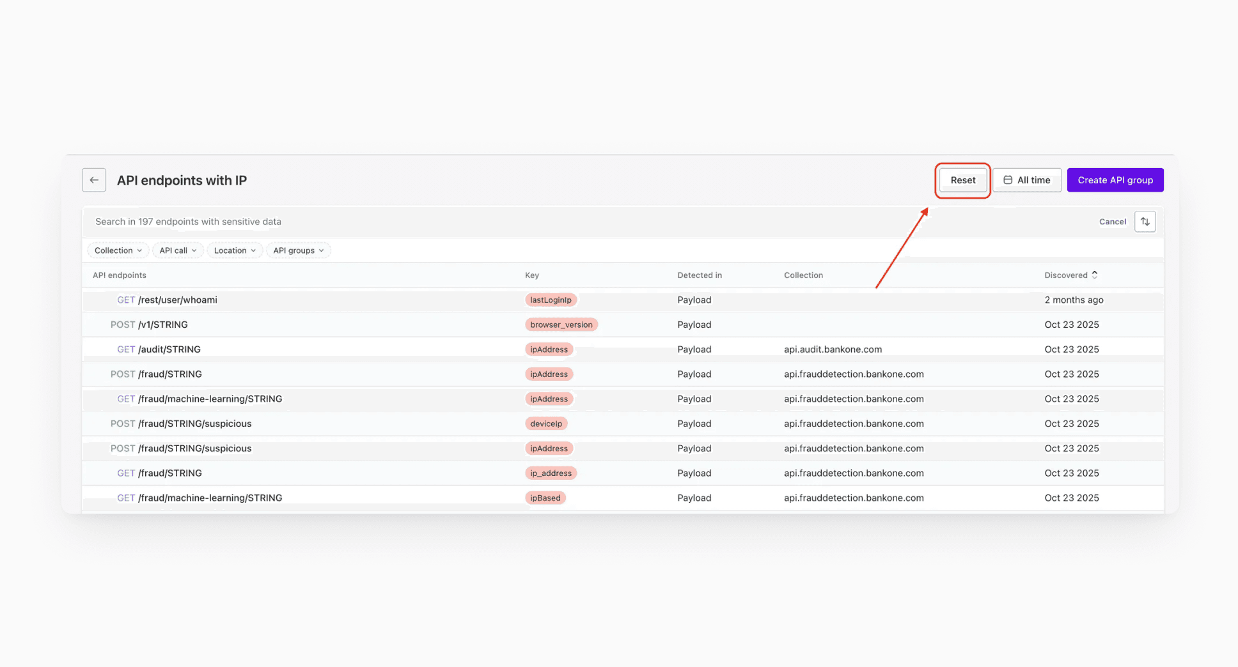Open the GET /rest/user/whoami endpoint row
Image resolution: width=1238 pixels, height=667 pixels.
pyautogui.click(x=168, y=300)
